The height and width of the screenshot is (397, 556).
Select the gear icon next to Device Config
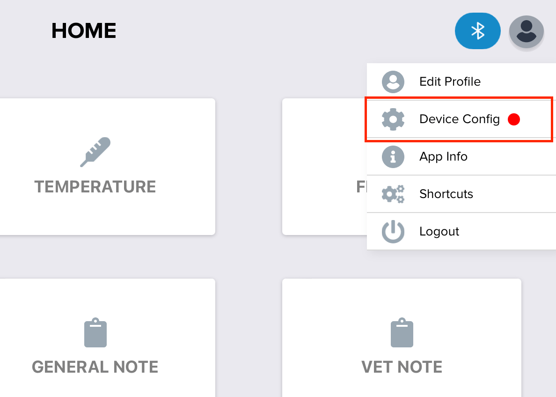[393, 119]
